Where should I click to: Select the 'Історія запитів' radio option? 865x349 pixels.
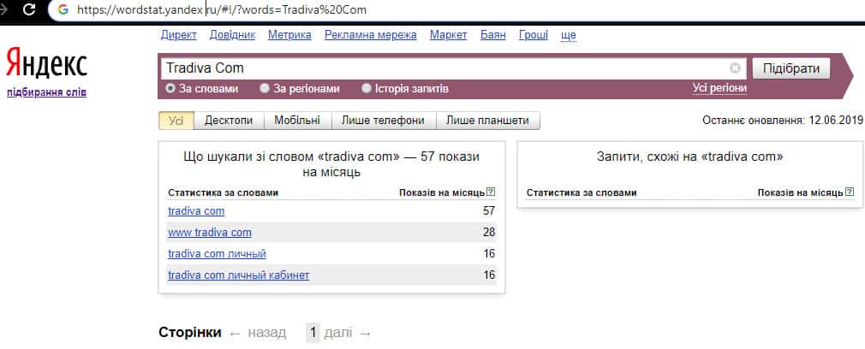click(405, 89)
